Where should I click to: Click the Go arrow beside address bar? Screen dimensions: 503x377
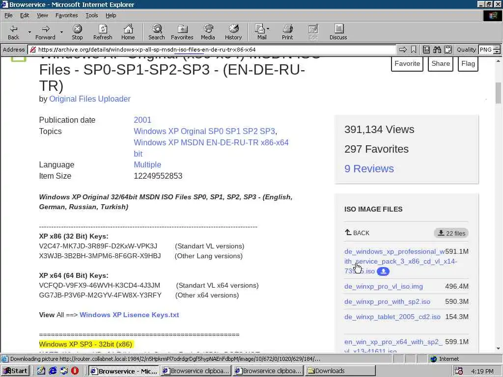click(x=403, y=50)
